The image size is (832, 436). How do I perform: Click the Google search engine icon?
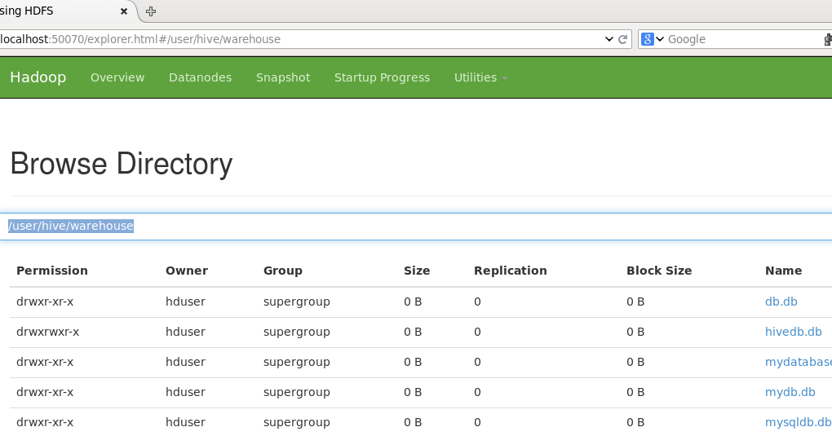point(648,39)
